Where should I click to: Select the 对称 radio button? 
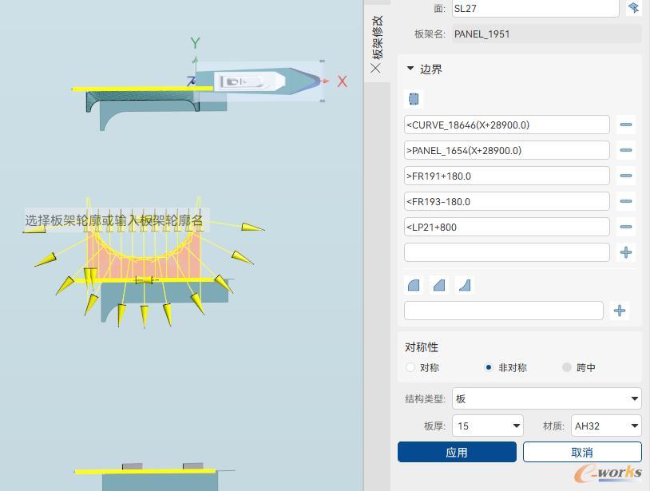[x=410, y=367]
